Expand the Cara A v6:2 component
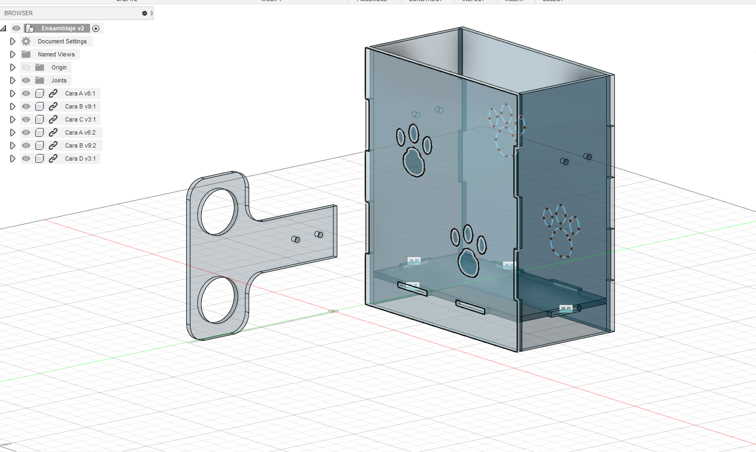The height and width of the screenshot is (452, 756). pos(13,132)
